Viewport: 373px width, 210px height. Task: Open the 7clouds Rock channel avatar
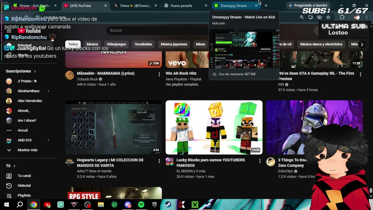tap(70, 76)
